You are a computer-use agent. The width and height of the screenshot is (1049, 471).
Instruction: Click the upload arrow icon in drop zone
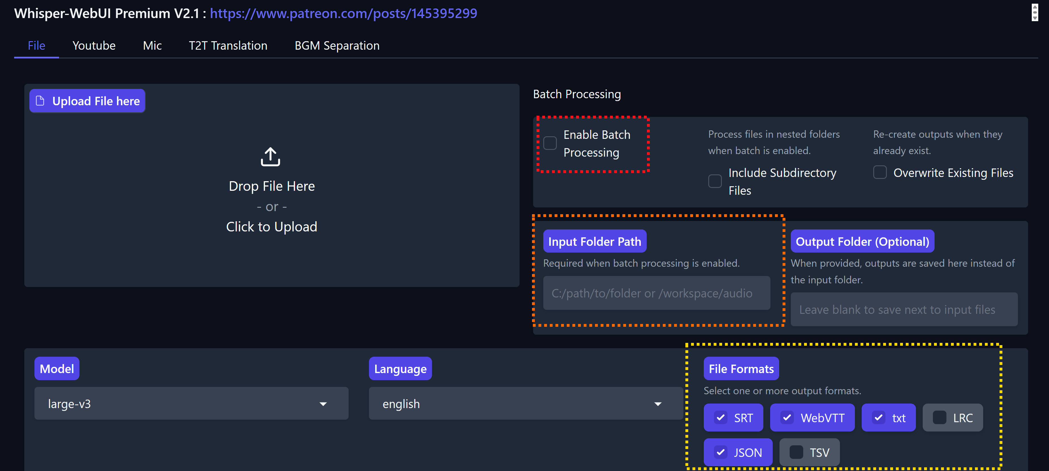(x=270, y=157)
